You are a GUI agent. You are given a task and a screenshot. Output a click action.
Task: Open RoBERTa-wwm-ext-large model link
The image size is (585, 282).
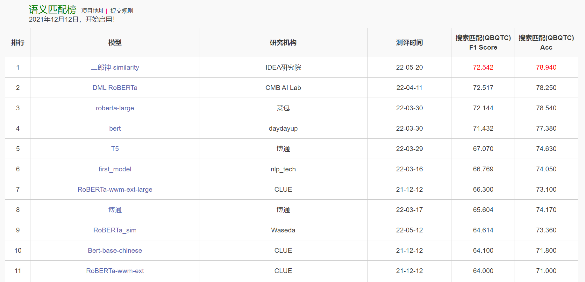(115, 189)
